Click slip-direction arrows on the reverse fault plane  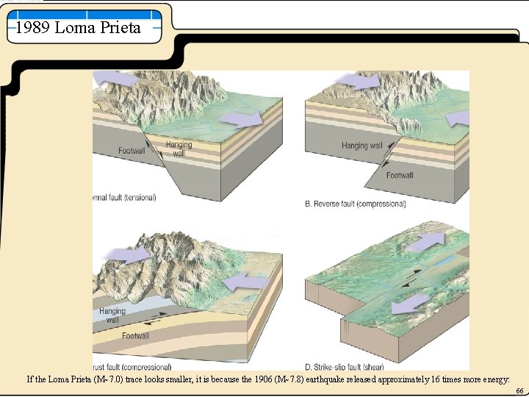(x=387, y=155)
